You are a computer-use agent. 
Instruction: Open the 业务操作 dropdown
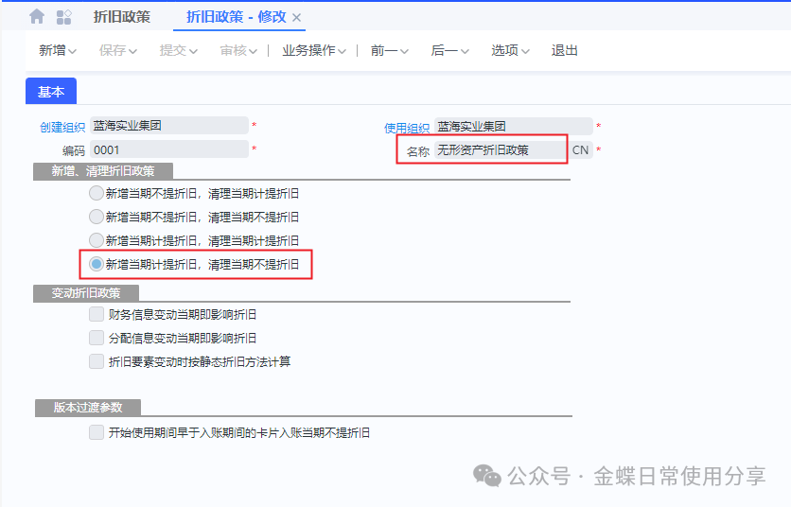coord(314,51)
